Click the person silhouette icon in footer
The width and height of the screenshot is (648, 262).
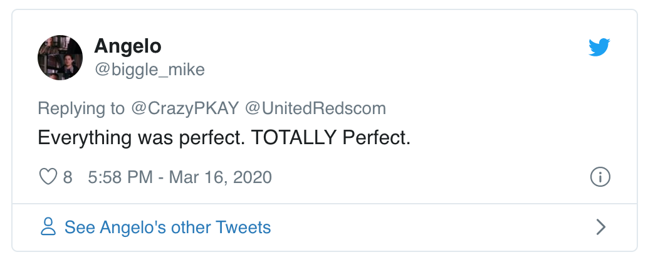pos(48,227)
